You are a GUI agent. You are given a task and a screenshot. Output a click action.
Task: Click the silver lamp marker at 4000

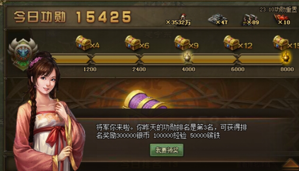click(187, 56)
